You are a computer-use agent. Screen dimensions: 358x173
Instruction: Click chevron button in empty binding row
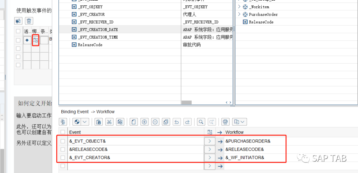point(209,166)
